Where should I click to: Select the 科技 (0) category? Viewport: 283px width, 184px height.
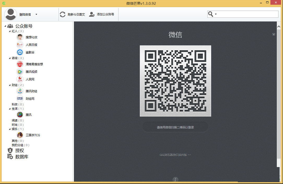click(x=18, y=104)
